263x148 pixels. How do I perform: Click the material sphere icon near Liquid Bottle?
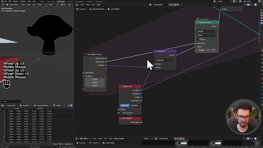(x=156, y=139)
